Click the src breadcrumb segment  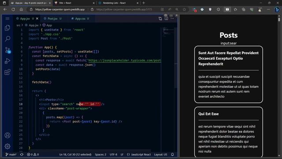point(19,25)
